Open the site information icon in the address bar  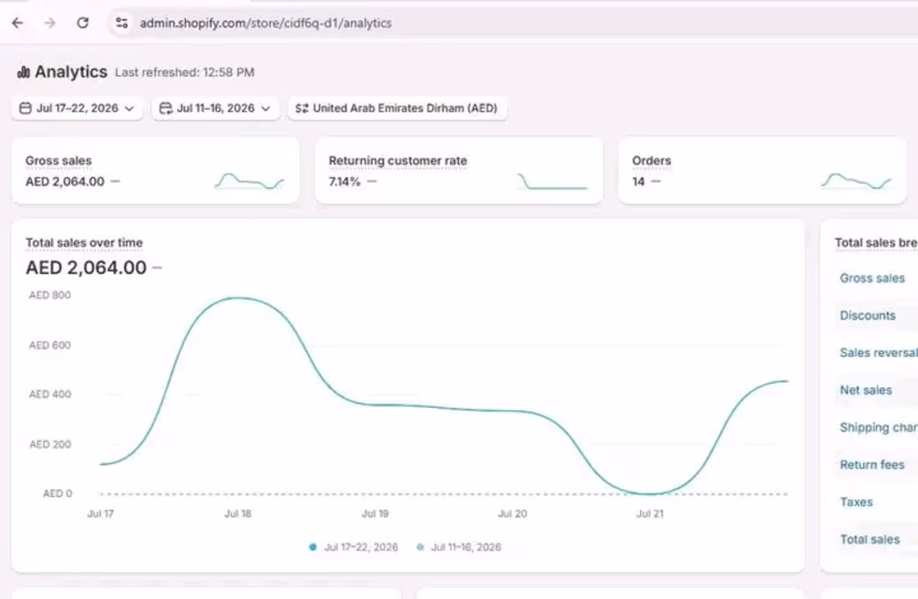[x=122, y=23]
